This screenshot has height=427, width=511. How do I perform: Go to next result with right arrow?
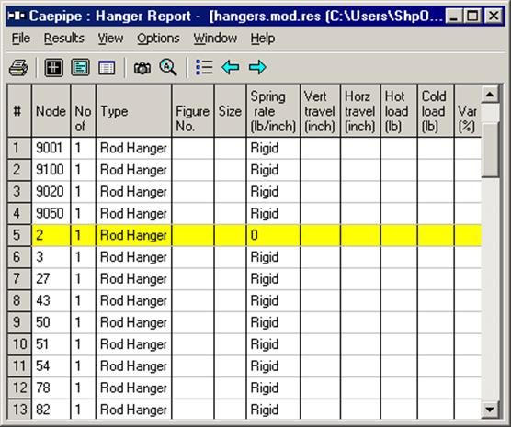coord(257,67)
